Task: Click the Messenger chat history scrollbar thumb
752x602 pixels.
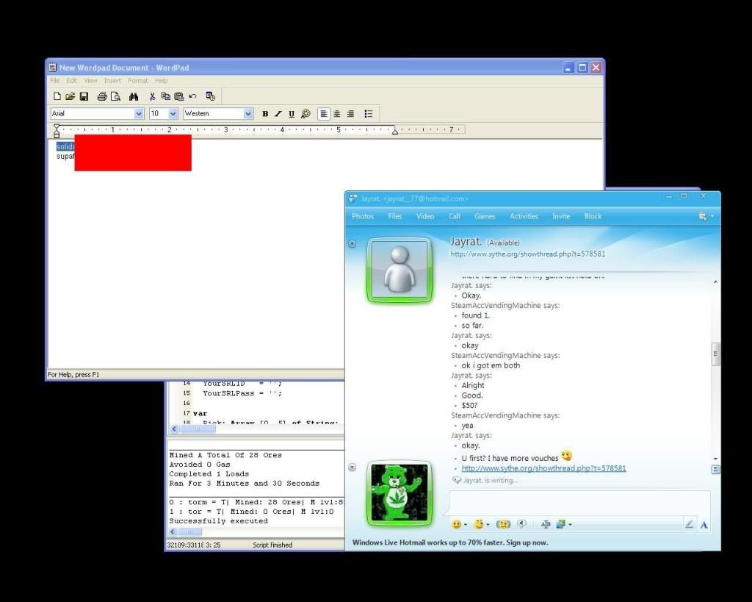Action: click(x=715, y=354)
